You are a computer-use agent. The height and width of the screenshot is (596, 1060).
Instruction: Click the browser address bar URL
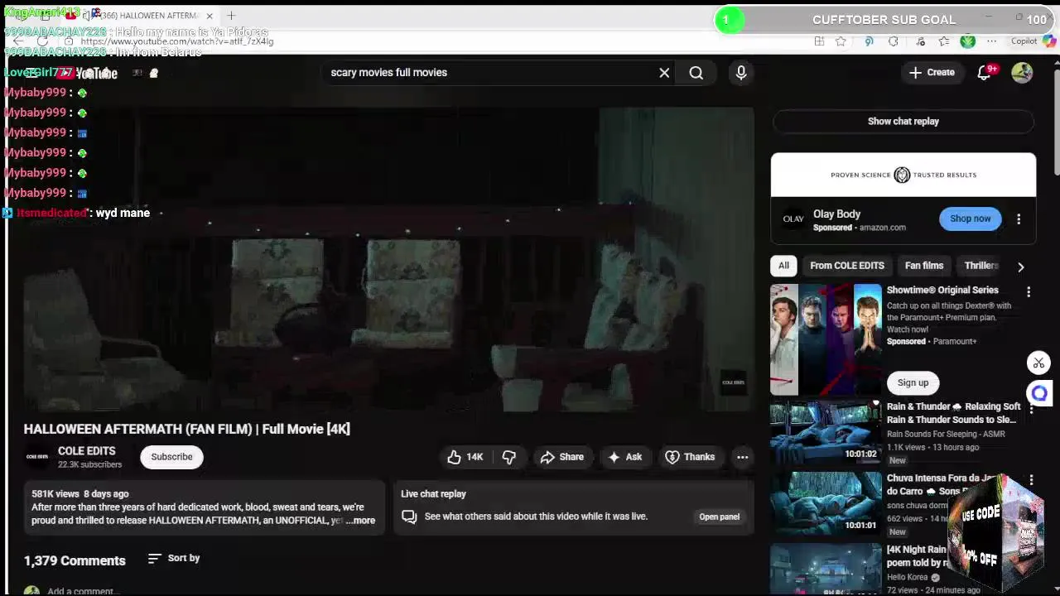tap(177, 41)
